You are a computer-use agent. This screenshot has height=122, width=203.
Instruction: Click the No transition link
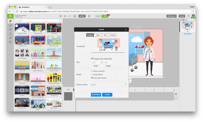pos(188,34)
